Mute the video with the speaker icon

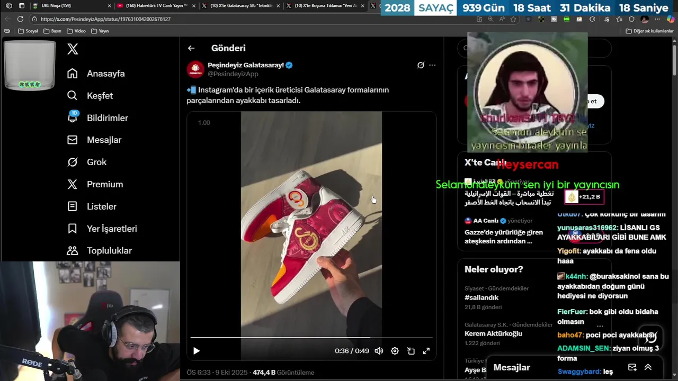379,351
